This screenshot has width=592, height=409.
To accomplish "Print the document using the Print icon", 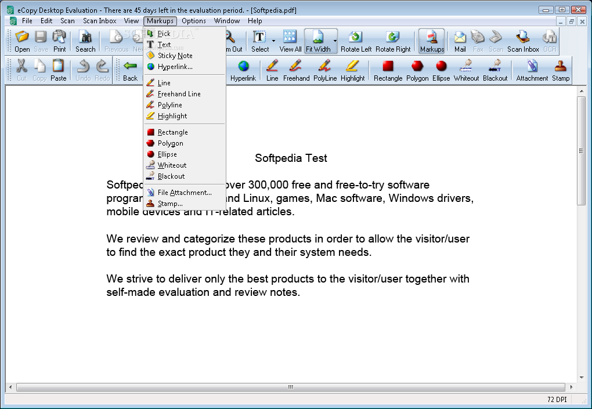I will [59, 41].
